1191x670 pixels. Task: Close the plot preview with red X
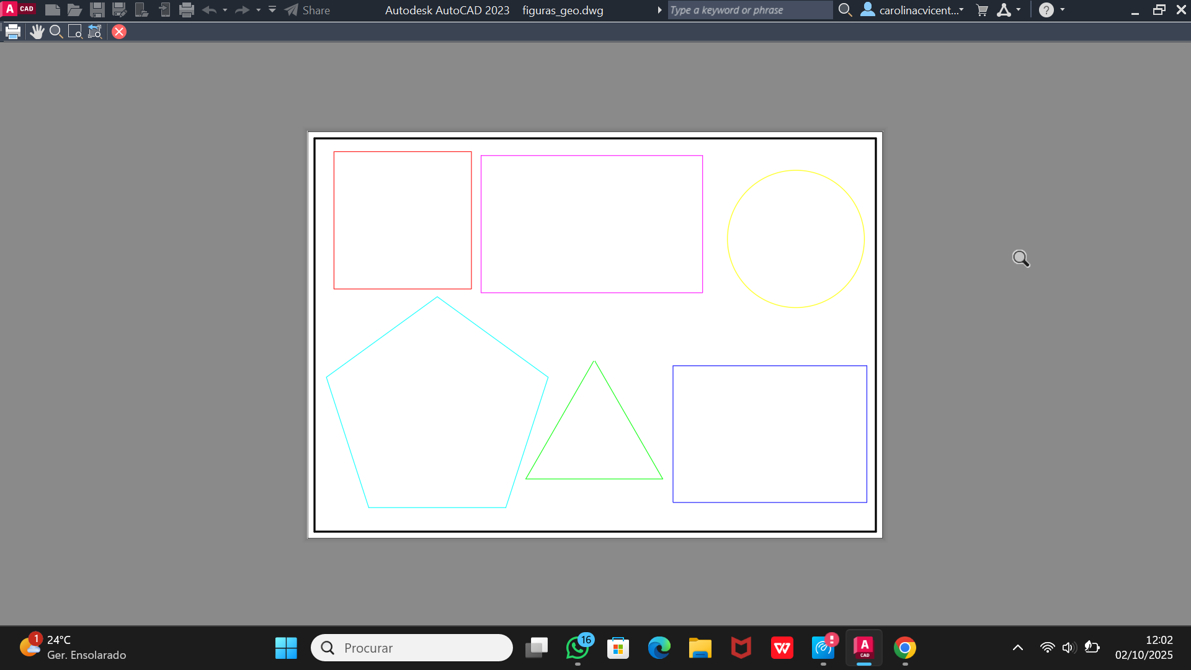pos(119,32)
